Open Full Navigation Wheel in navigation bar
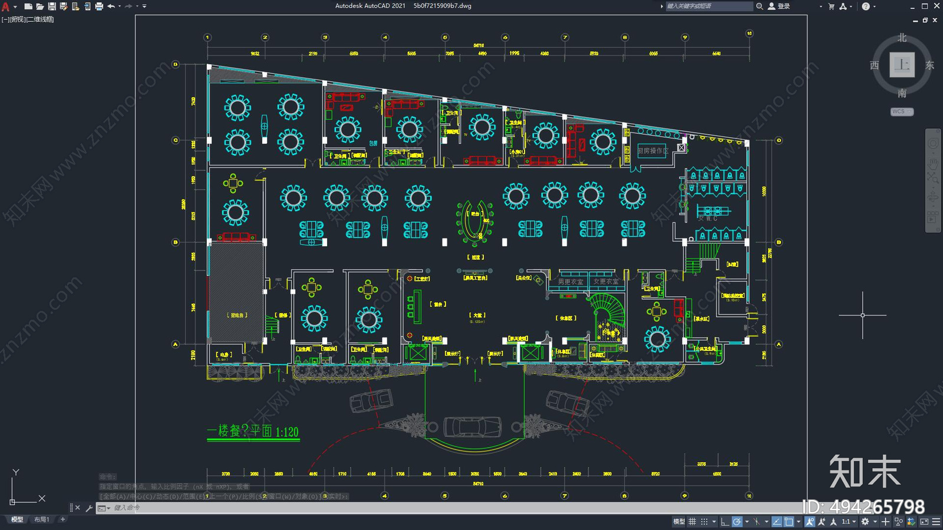This screenshot has width=943, height=530. click(933, 144)
